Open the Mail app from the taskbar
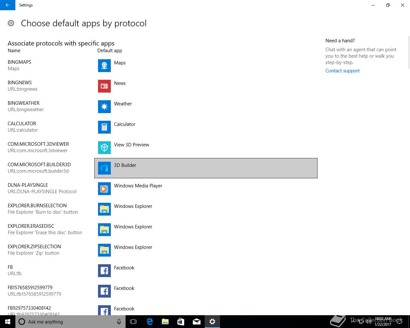 (x=196, y=322)
